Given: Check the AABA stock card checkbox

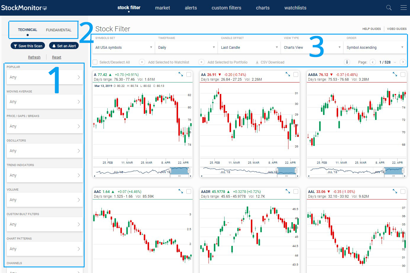Looking at the screenshot, I should point(403,74).
